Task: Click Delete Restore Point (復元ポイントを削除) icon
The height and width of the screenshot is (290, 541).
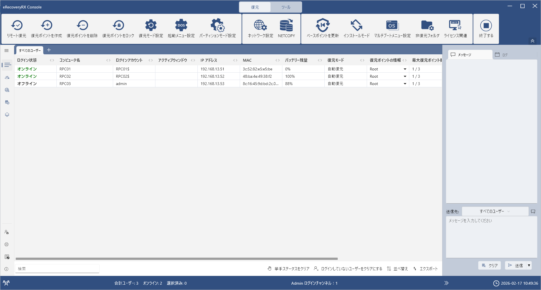Action: click(x=82, y=26)
